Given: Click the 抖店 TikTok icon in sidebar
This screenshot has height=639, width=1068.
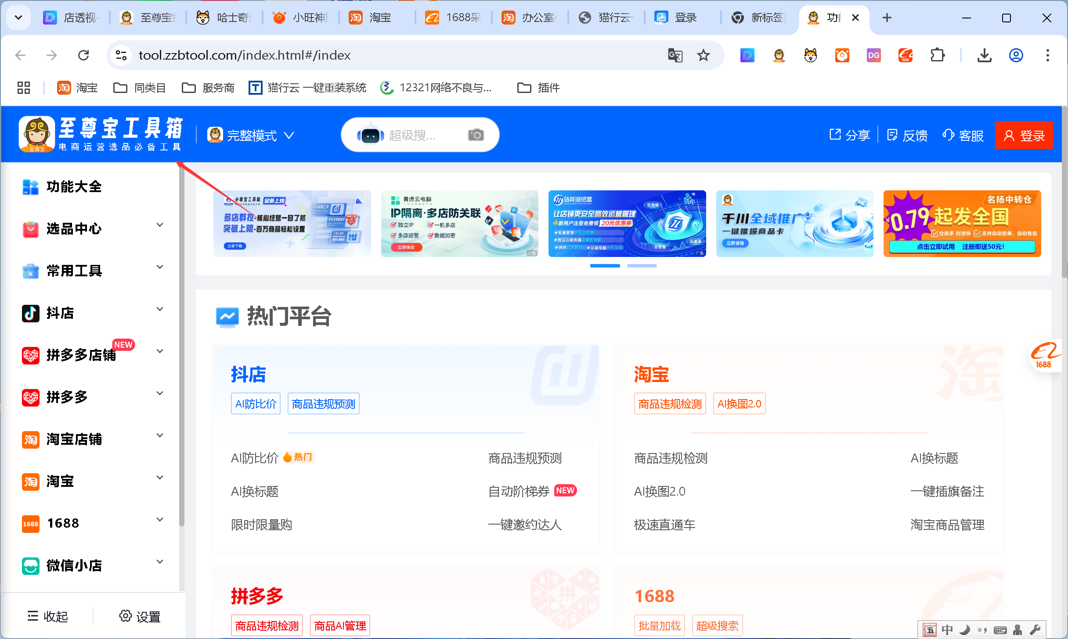Looking at the screenshot, I should (x=30, y=313).
